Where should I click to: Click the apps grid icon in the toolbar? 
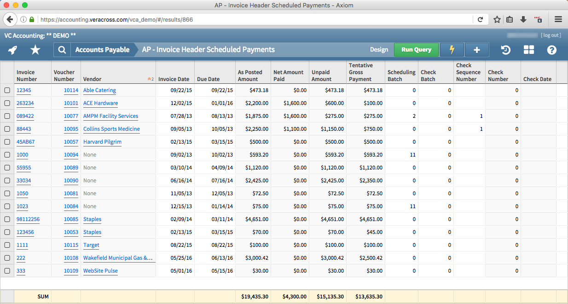[528, 49]
